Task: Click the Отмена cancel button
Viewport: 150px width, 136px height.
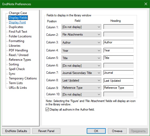Action: [x=117, y=131]
